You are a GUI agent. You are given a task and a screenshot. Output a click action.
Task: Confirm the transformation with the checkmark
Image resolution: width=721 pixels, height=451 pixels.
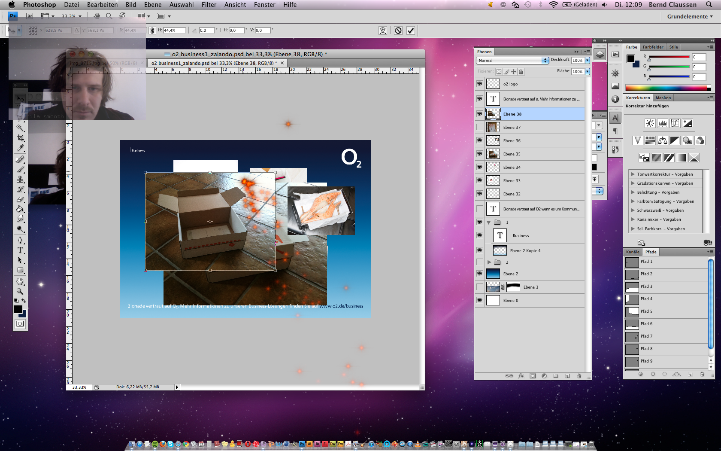pyautogui.click(x=411, y=30)
